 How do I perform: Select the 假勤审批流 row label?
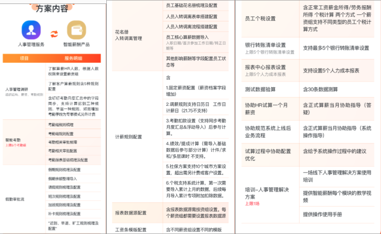pyautogui.click(x=15, y=199)
